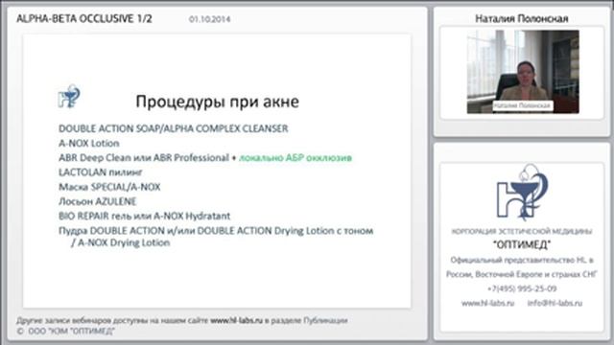Viewport: 614px width, 345px height.
Task: Click name caption label on webcam video
Action: 522,105
